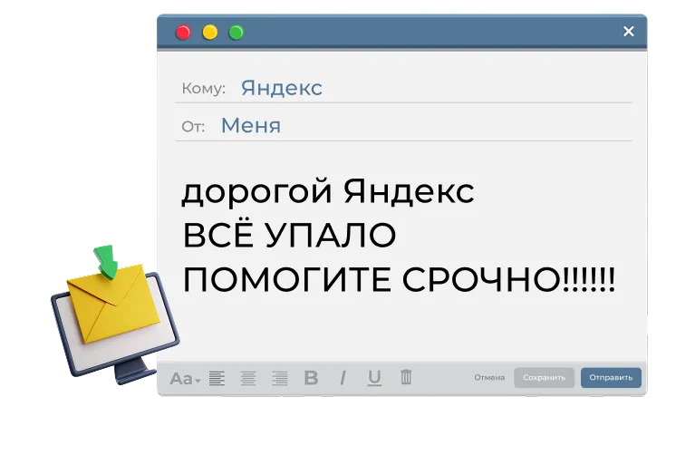Send the message with Отправить
The width and height of the screenshot is (695, 455).
pyautogui.click(x=611, y=377)
